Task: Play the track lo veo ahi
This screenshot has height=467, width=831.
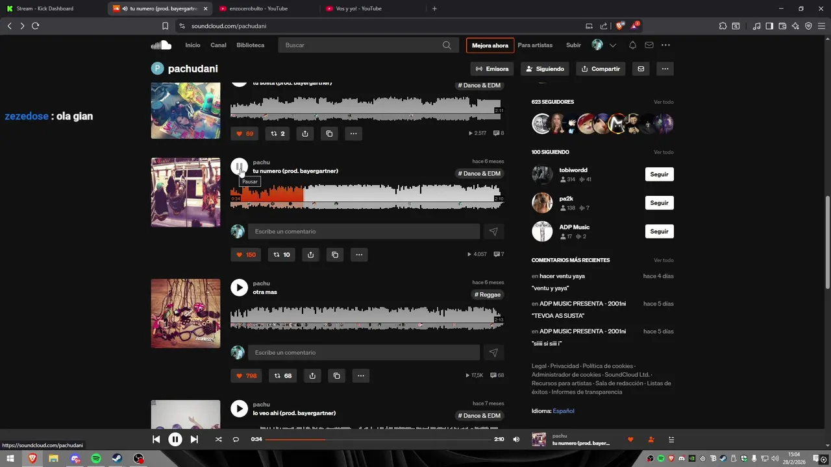Action: [x=240, y=409]
